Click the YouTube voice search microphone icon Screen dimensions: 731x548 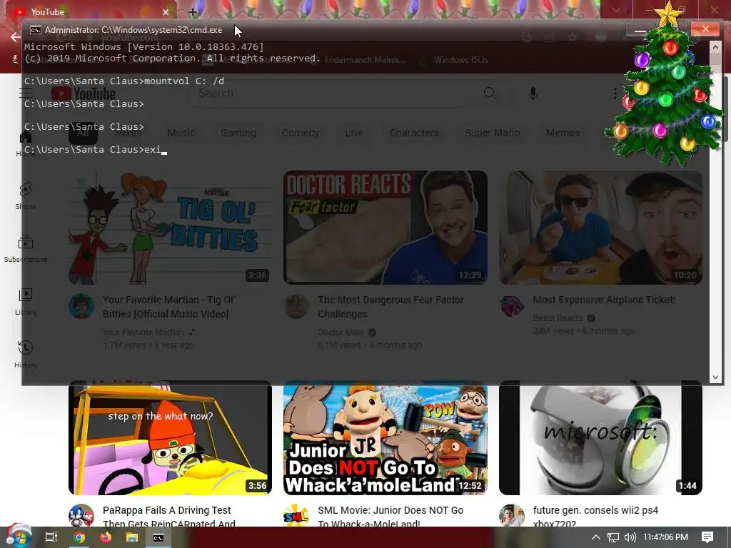pyautogui.click(x=533, y=93)
